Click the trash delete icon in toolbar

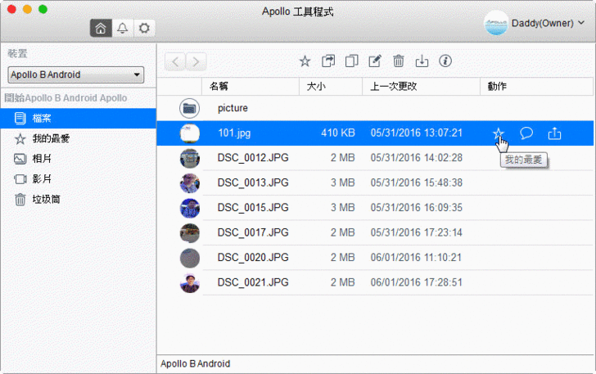click(399, 61)
